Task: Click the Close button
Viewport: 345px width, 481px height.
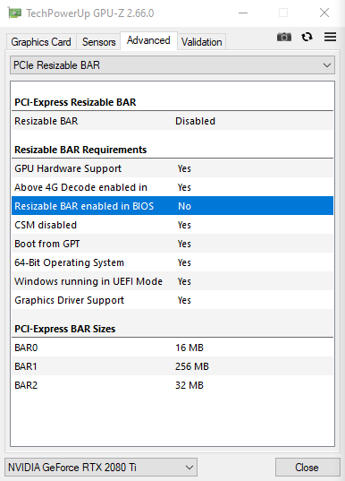Action: tap(307, 468)
